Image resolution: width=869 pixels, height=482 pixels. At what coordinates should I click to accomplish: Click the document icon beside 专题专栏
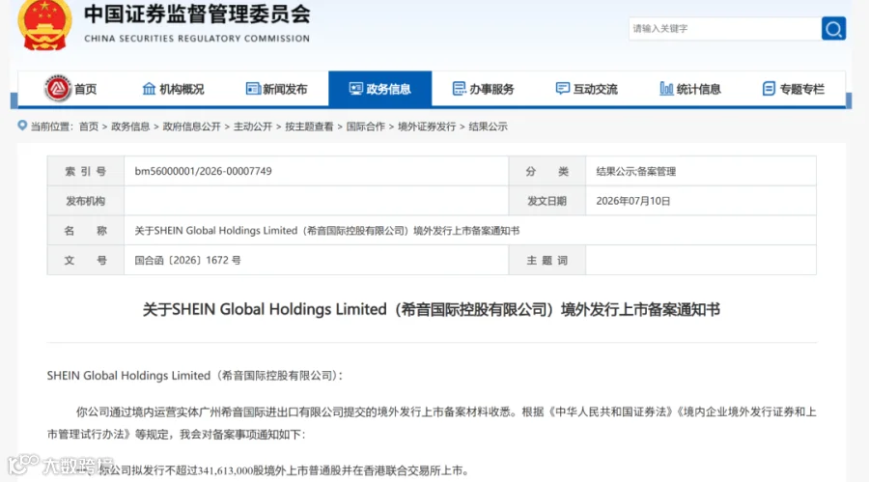pos(769,89)
